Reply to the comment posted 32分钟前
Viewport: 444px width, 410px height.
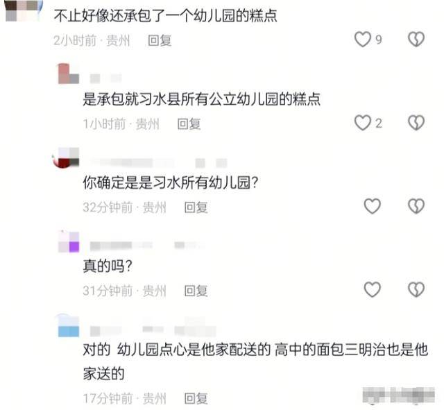click(x=196, y=207)
